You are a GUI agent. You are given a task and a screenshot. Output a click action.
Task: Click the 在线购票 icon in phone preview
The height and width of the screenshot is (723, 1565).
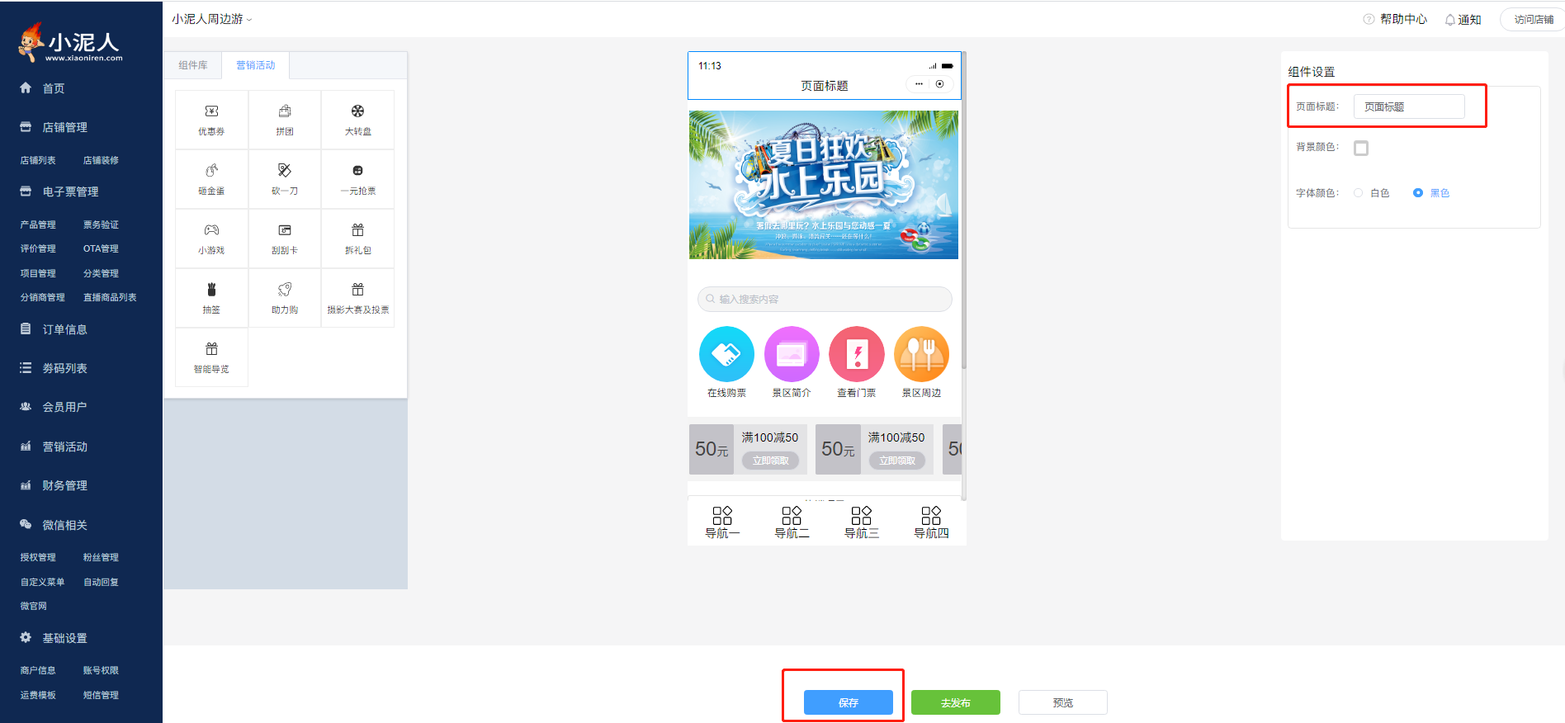click(x=726, y=354)
